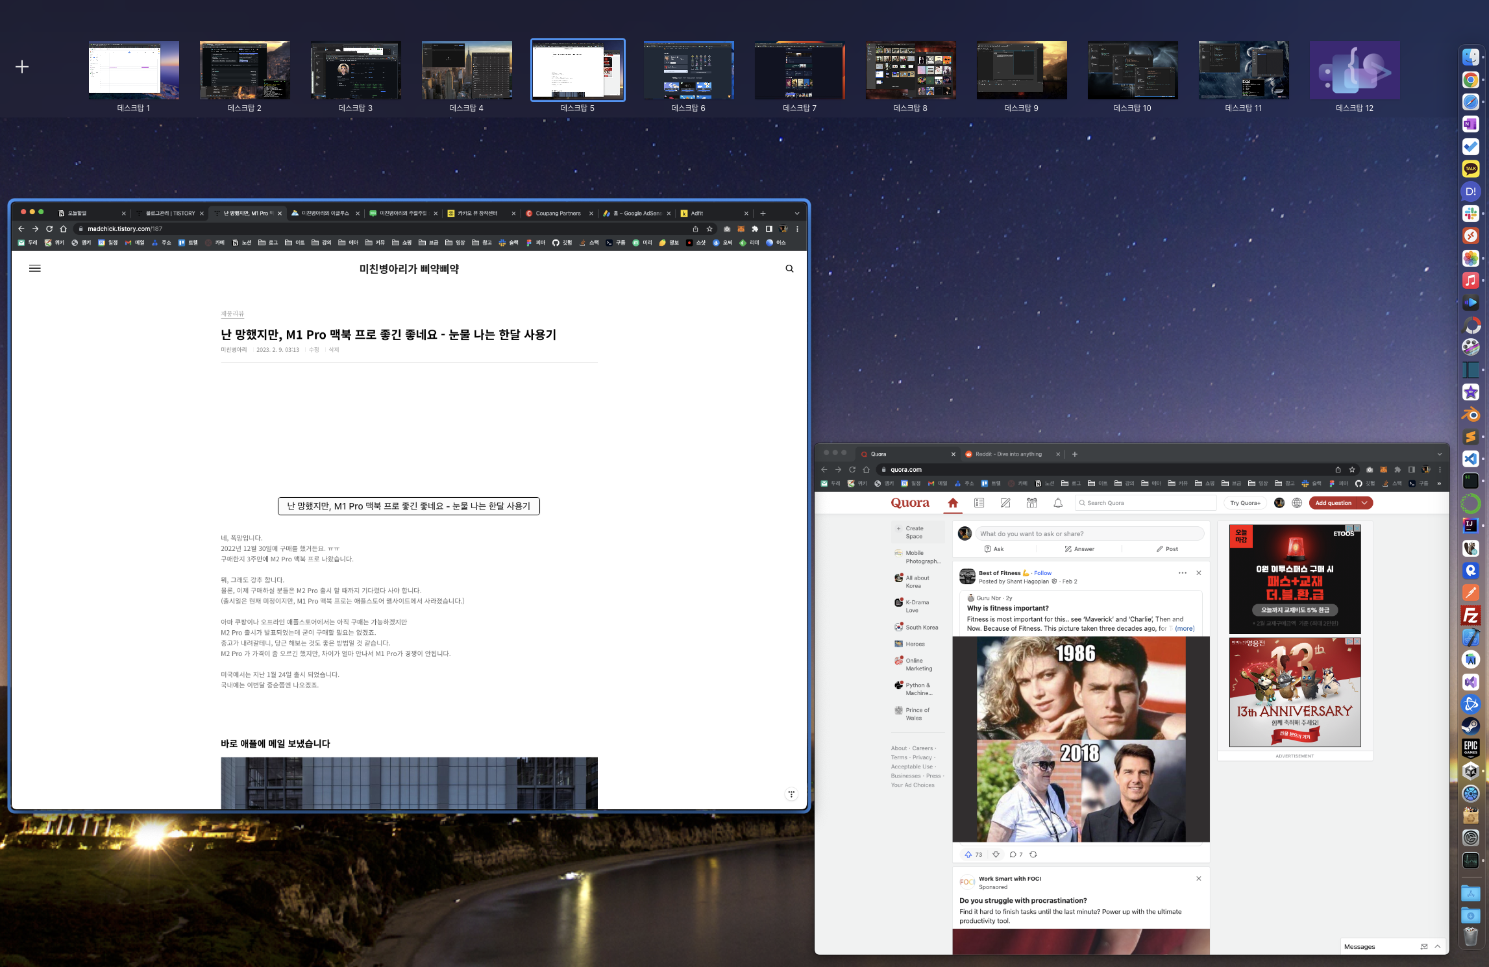Screen dimensions: 1489x967
Task: Click Quora language globe icon
Action: [x=1297, y=503]
